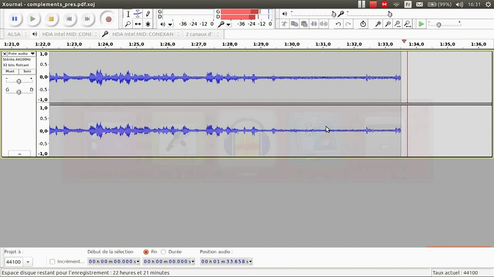494x277 pixels.
Task: Adjust the input microphone volume slider
Action: click(x=369, y=14)
